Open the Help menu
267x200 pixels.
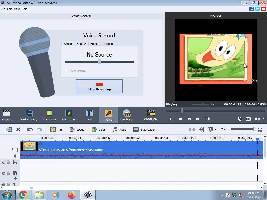(24, 9)
